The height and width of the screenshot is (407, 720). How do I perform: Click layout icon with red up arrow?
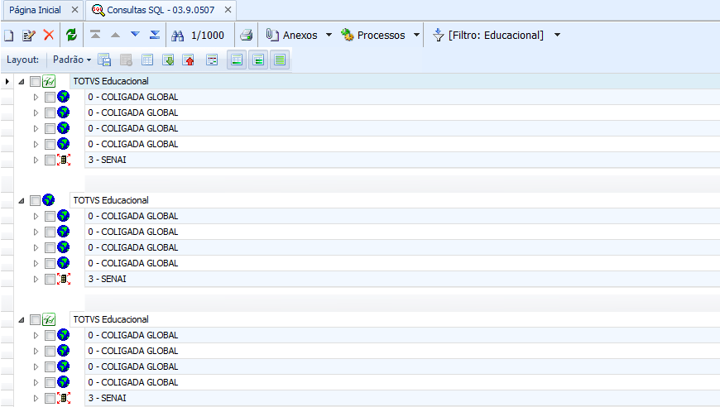[188, 60]
